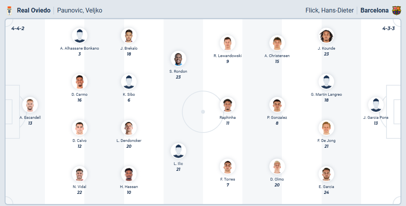Viewport: 406px width, 206px height.
Task: Open J. Garcia Pons placeholder avatar
Action: coord(376,105)
